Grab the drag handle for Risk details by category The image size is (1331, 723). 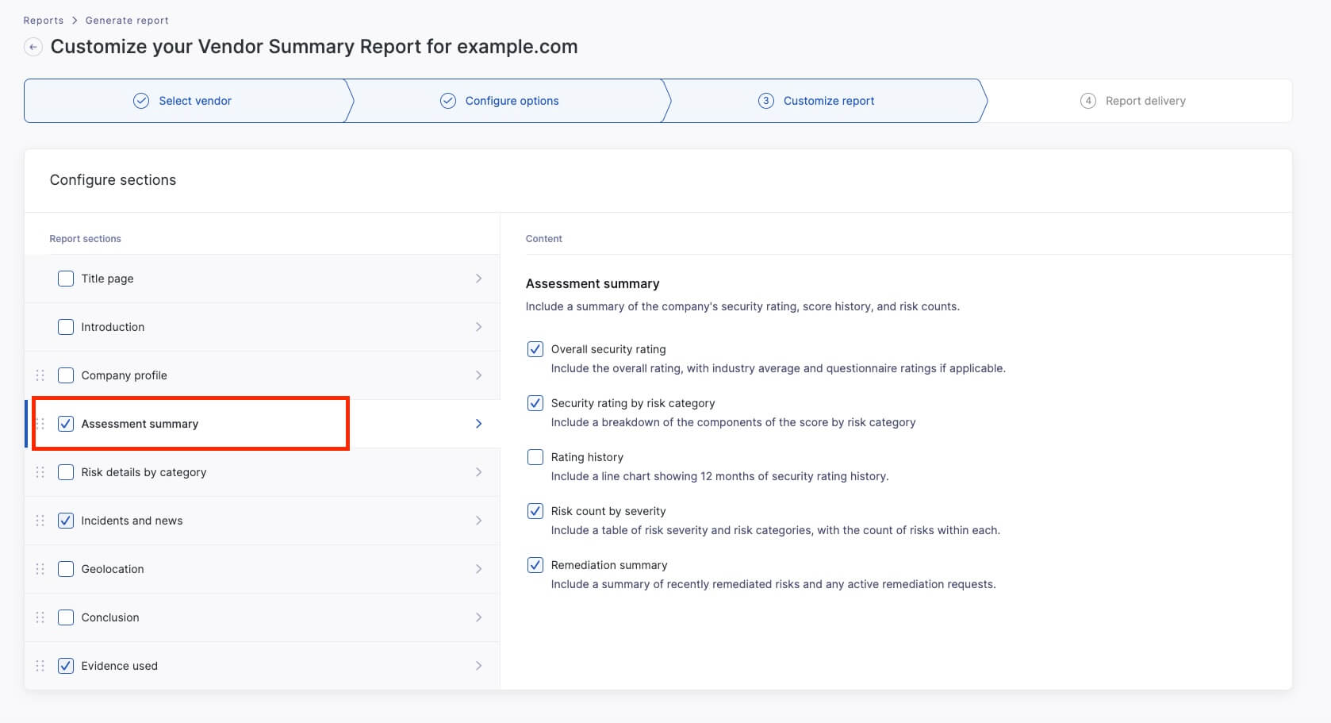(40, 472)
